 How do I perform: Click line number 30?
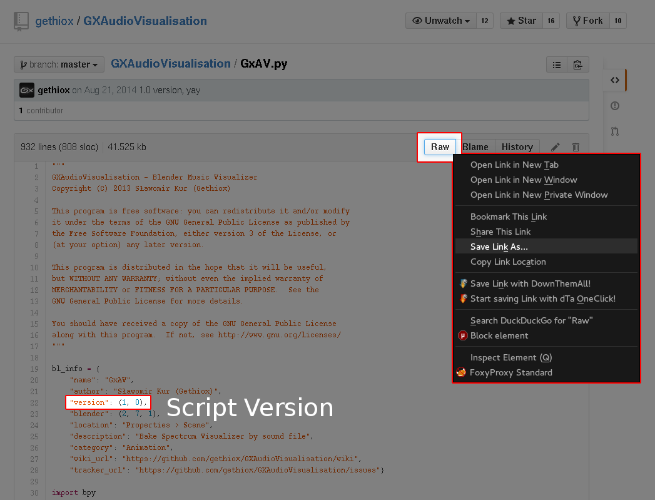(x=34, y=493)
